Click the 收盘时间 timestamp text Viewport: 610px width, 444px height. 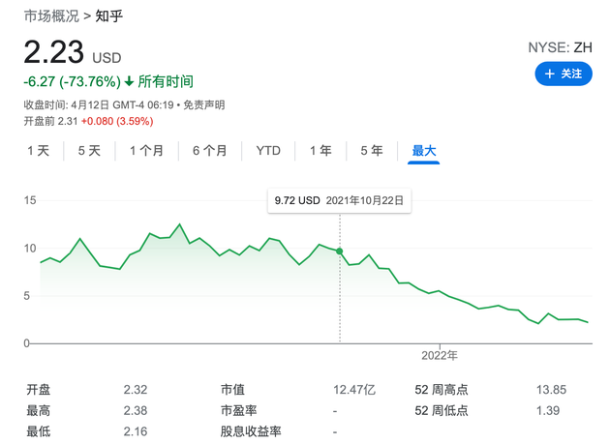99,105
